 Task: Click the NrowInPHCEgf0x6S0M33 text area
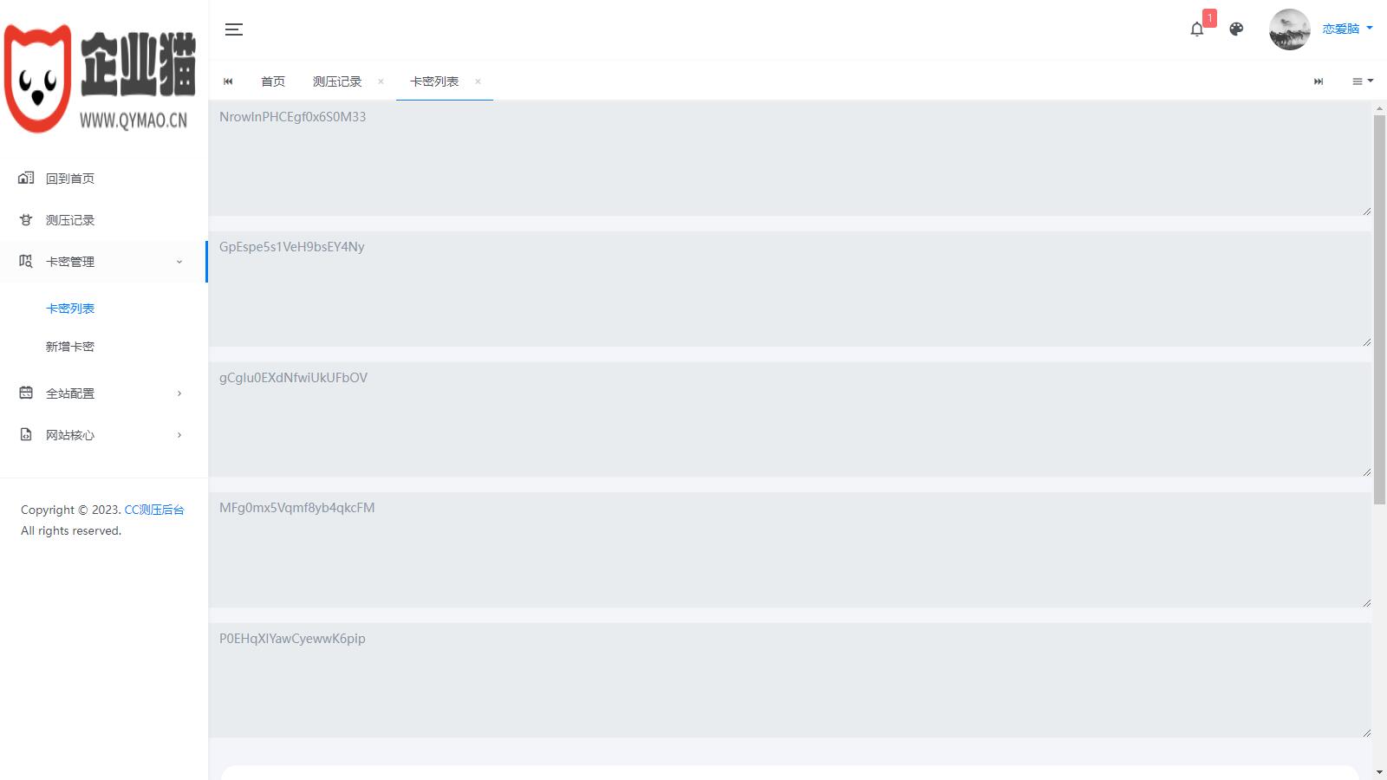pos(790,158)
